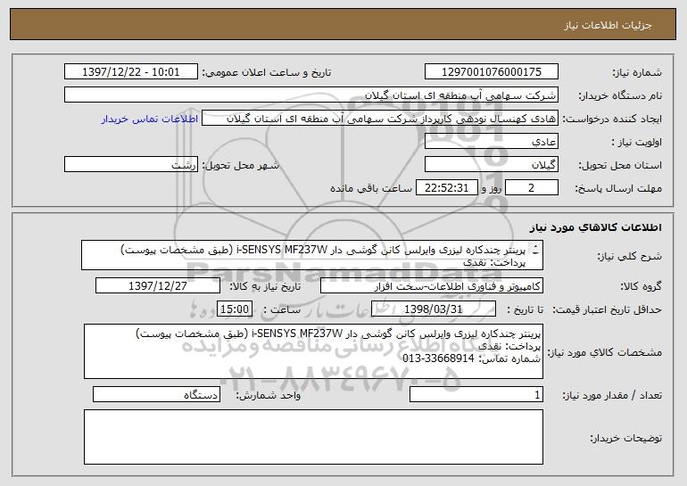Click the empty buyer notes text area

point(313,437)
